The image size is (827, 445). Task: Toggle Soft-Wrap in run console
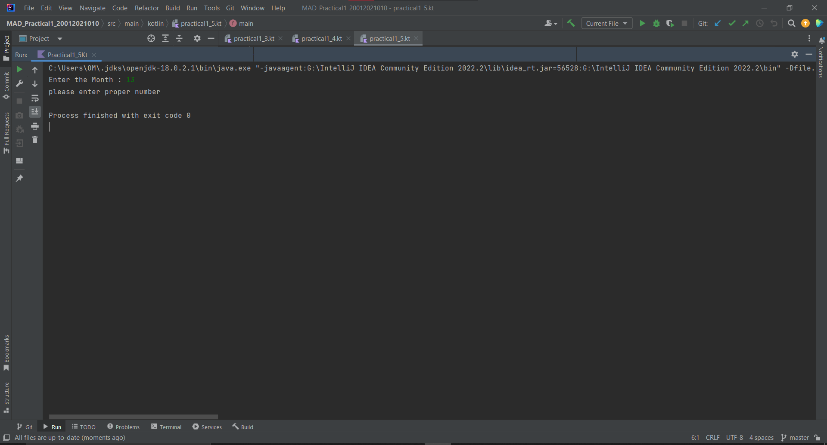click(x=35, y=98)
